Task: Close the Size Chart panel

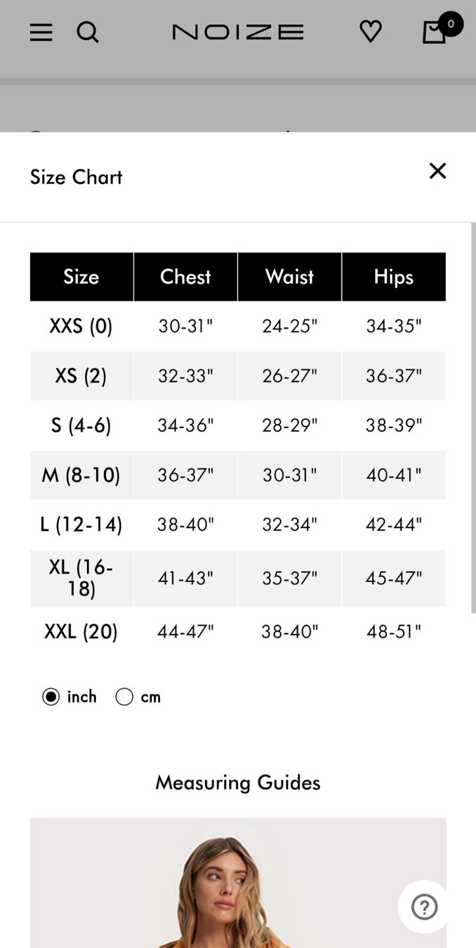Action: tap(437, 171)
